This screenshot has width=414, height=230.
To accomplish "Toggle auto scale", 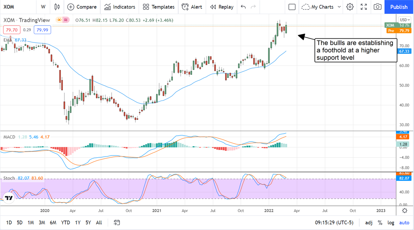I will (404, 222).
